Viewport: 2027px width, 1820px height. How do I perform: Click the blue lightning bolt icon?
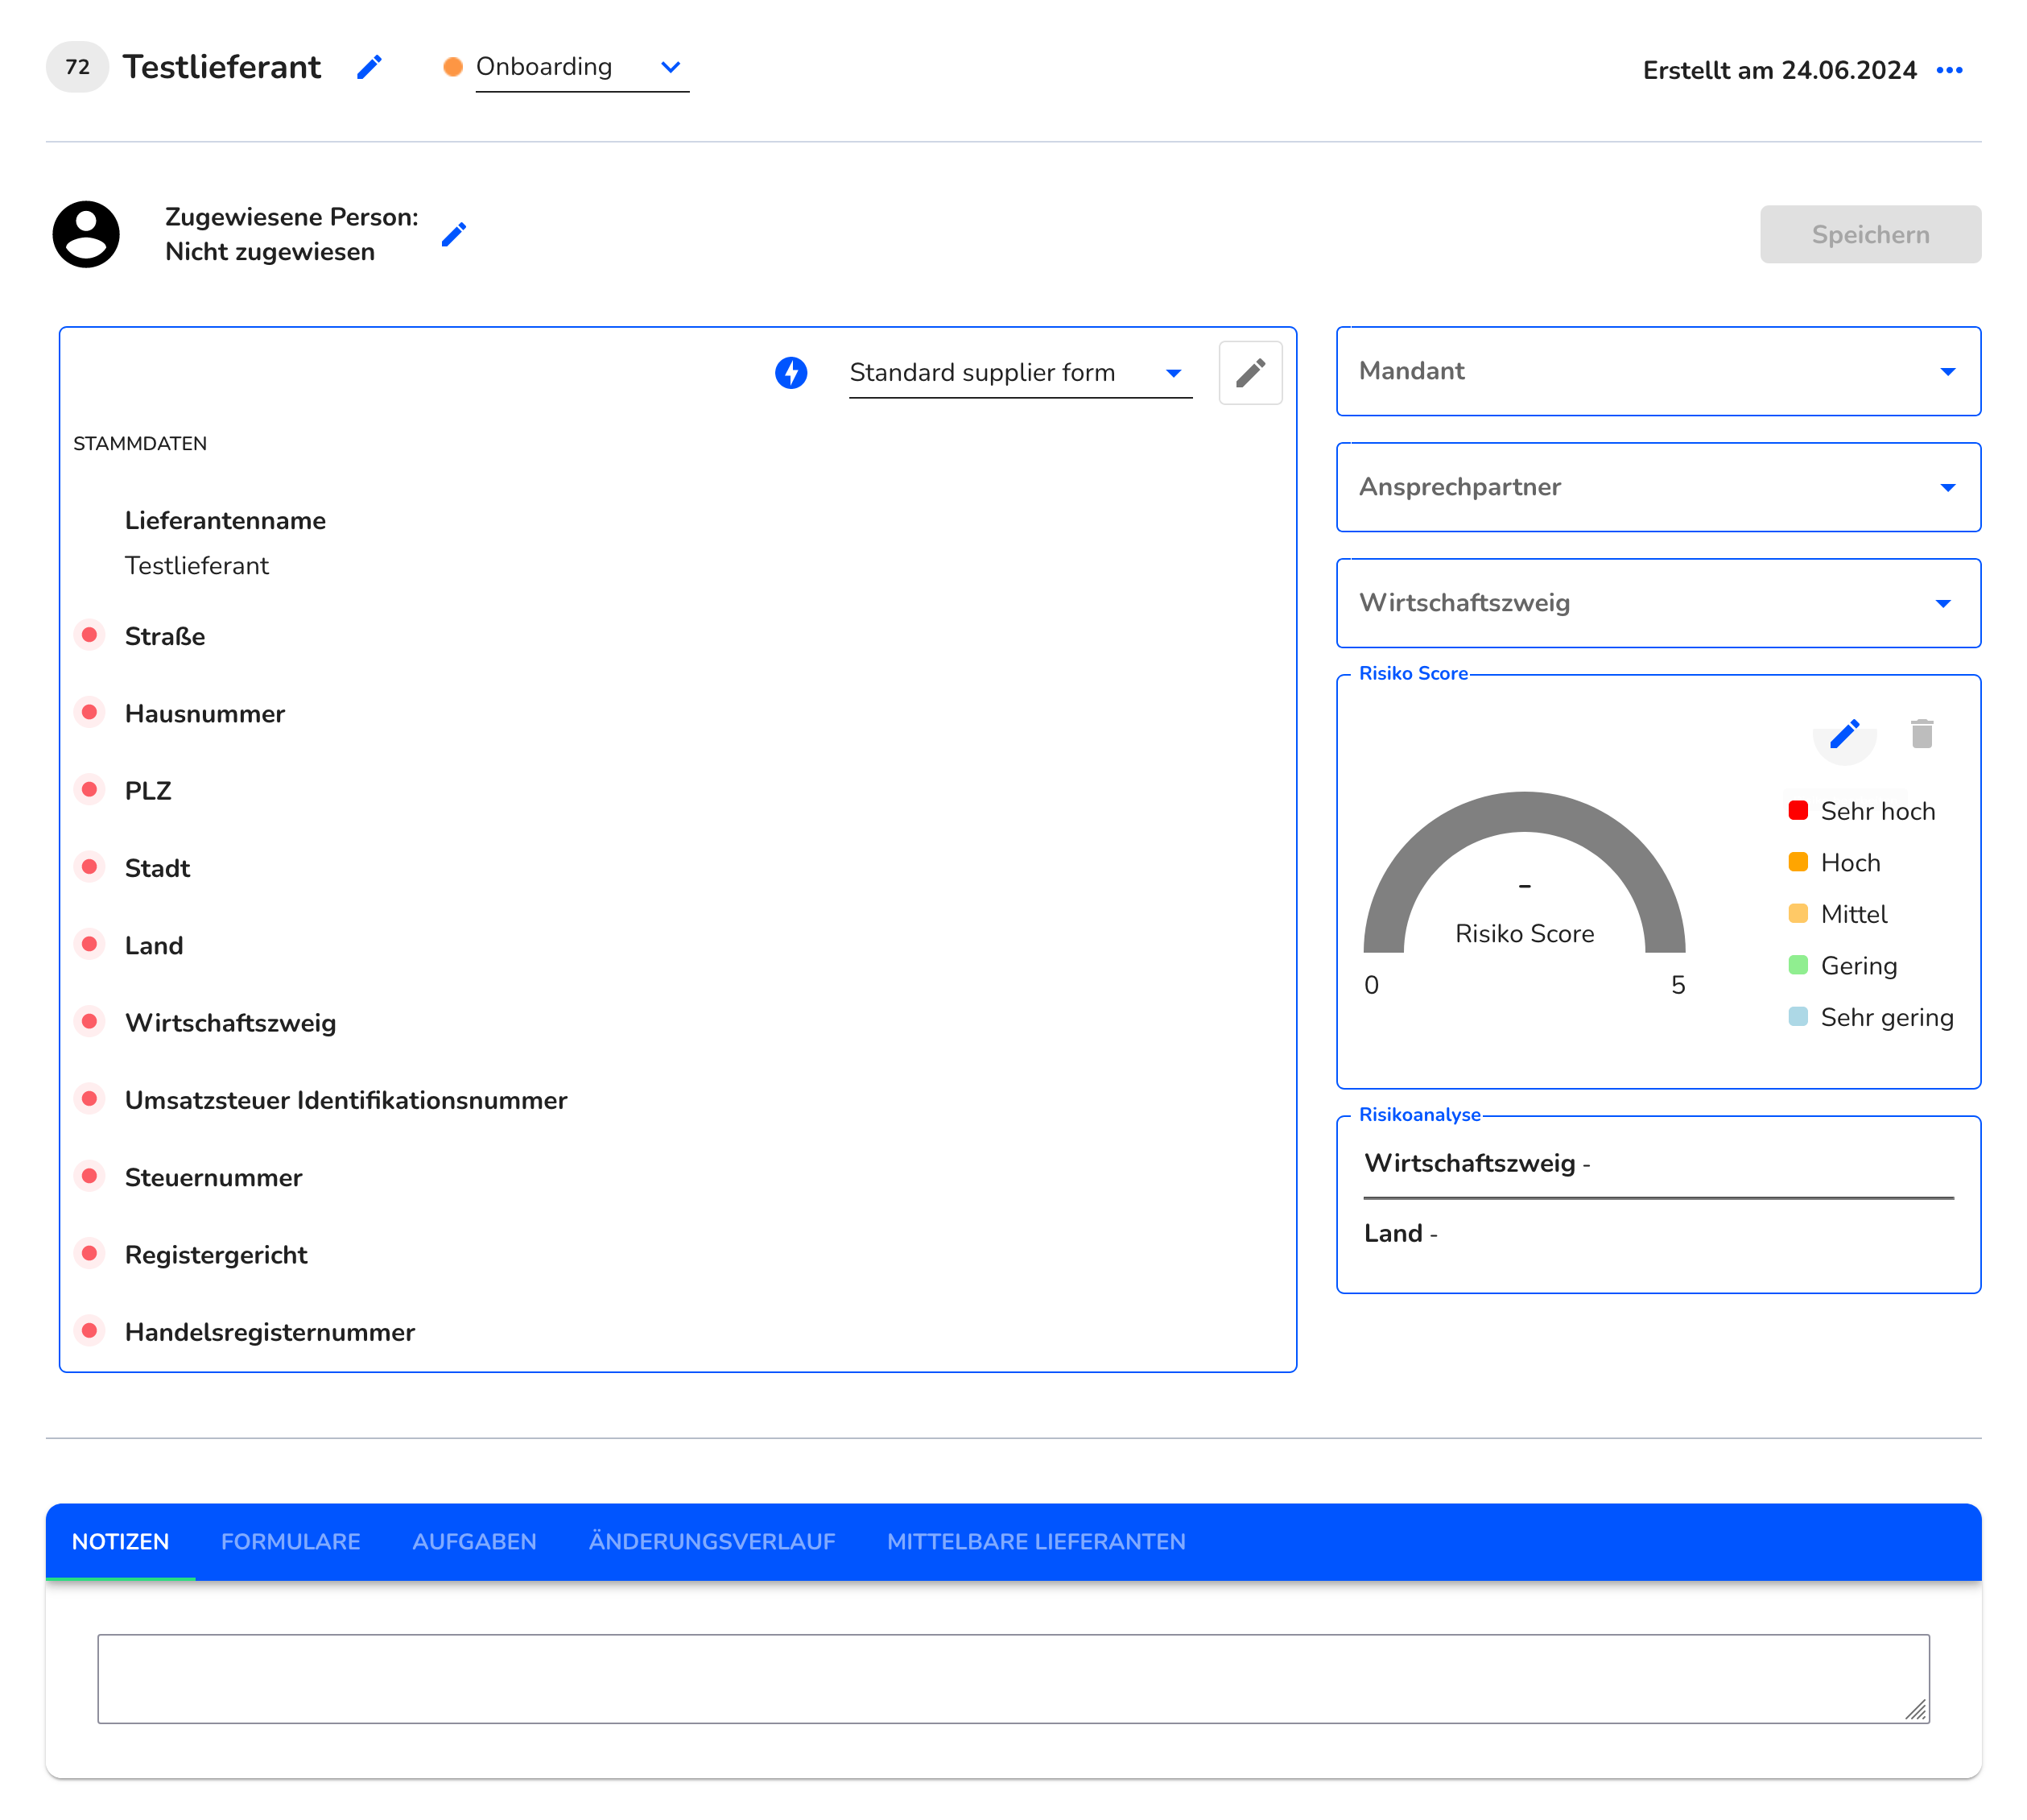(x=791, y=373)
